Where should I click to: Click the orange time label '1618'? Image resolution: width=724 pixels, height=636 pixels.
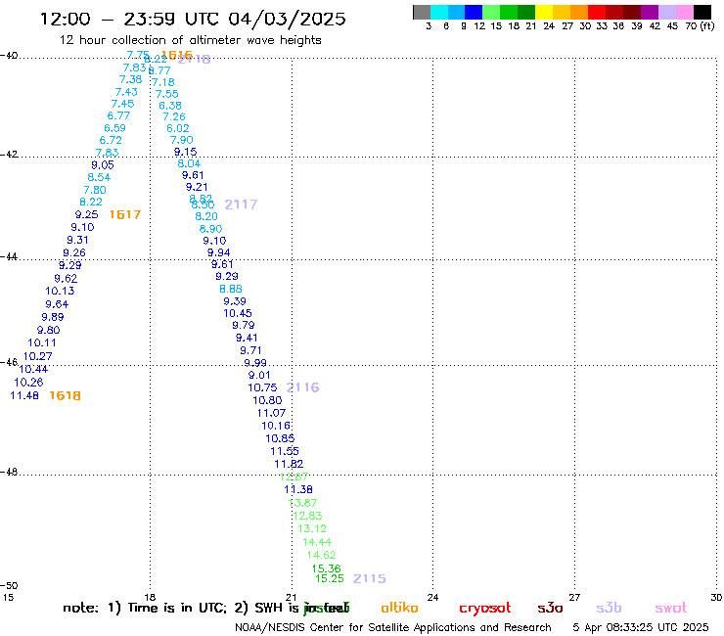coord(66,396)
